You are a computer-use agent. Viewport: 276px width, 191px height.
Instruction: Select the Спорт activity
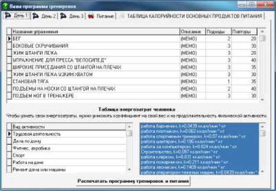tap(69, 155)
